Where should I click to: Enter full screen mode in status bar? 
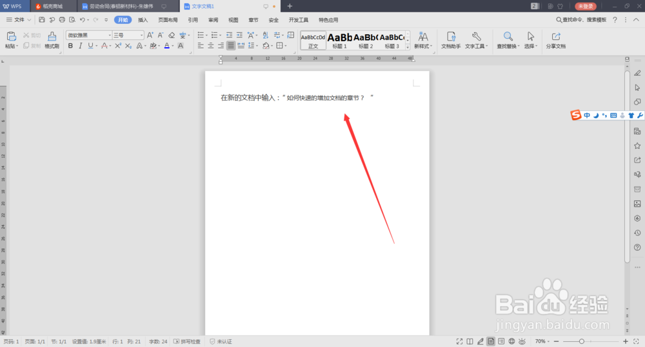click(x=459, y=341)
